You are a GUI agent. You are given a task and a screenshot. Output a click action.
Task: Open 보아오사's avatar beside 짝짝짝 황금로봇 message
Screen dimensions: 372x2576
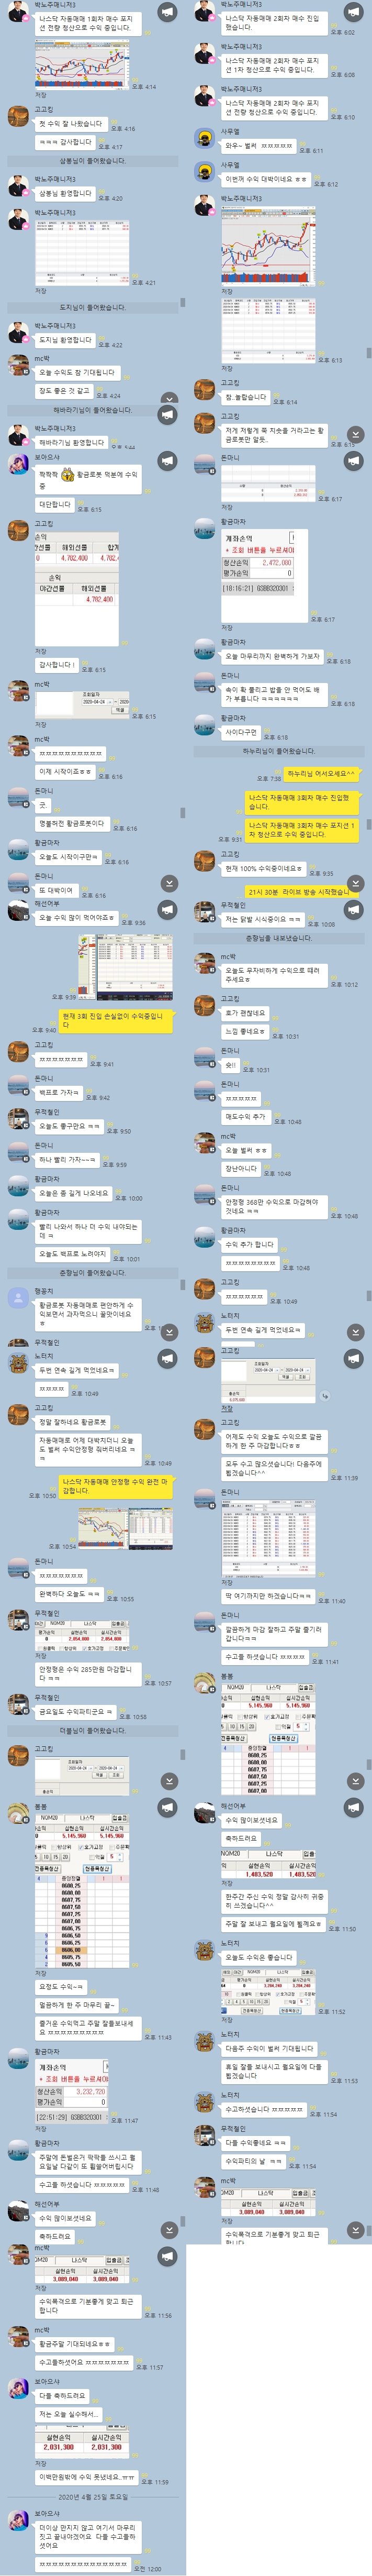(18, 463)
